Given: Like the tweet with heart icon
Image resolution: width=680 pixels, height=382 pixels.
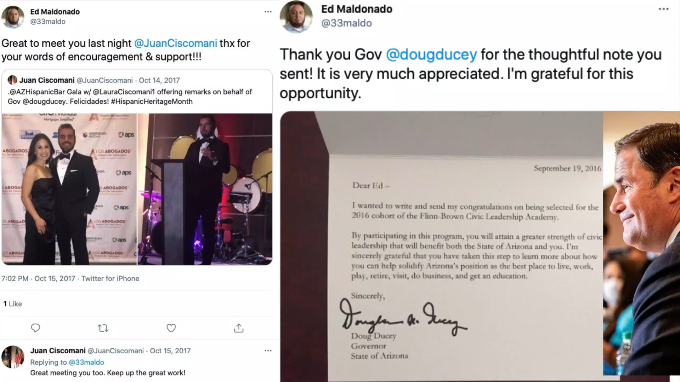Looking at the screenshot, I should [171, 328].
